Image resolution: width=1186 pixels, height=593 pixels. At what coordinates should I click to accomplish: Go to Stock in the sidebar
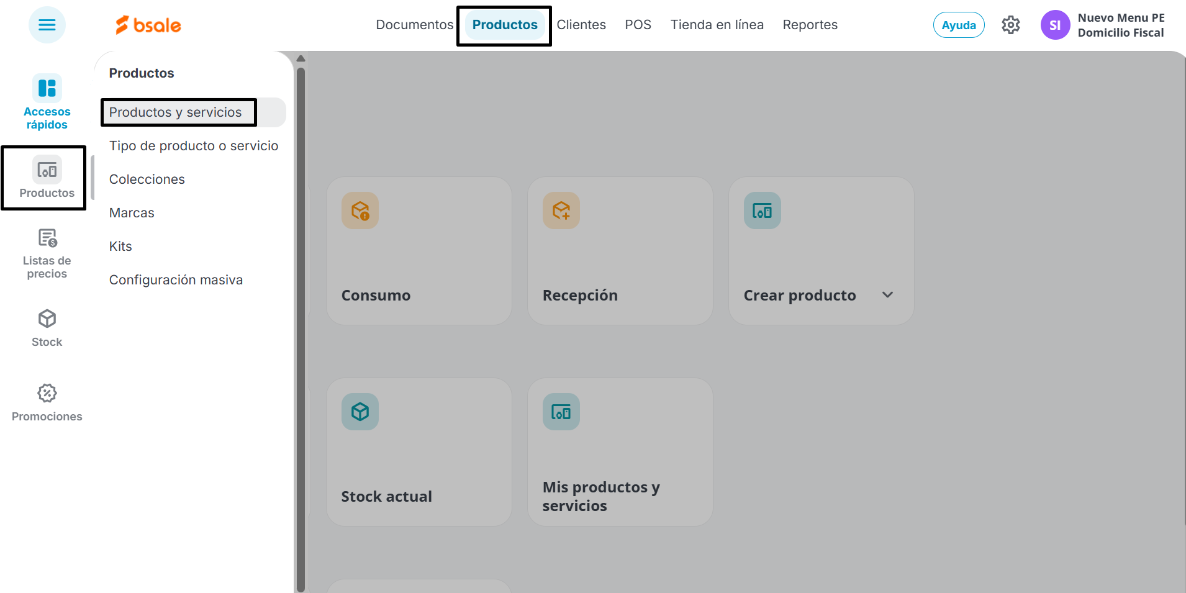[47, 328]
